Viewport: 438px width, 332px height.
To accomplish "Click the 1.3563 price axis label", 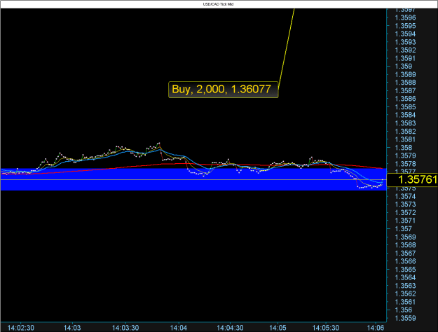I will (x=405, y=286).
